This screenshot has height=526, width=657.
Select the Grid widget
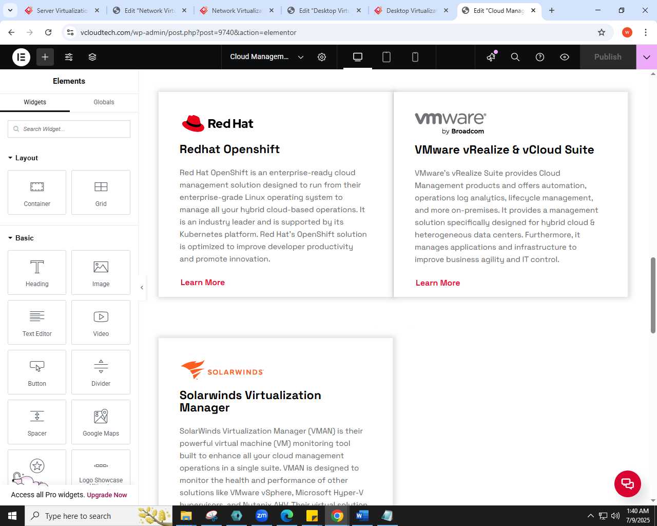(x=101, y=192)
